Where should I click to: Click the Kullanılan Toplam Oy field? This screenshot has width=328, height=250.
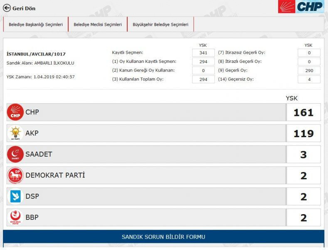coord(203,79)
